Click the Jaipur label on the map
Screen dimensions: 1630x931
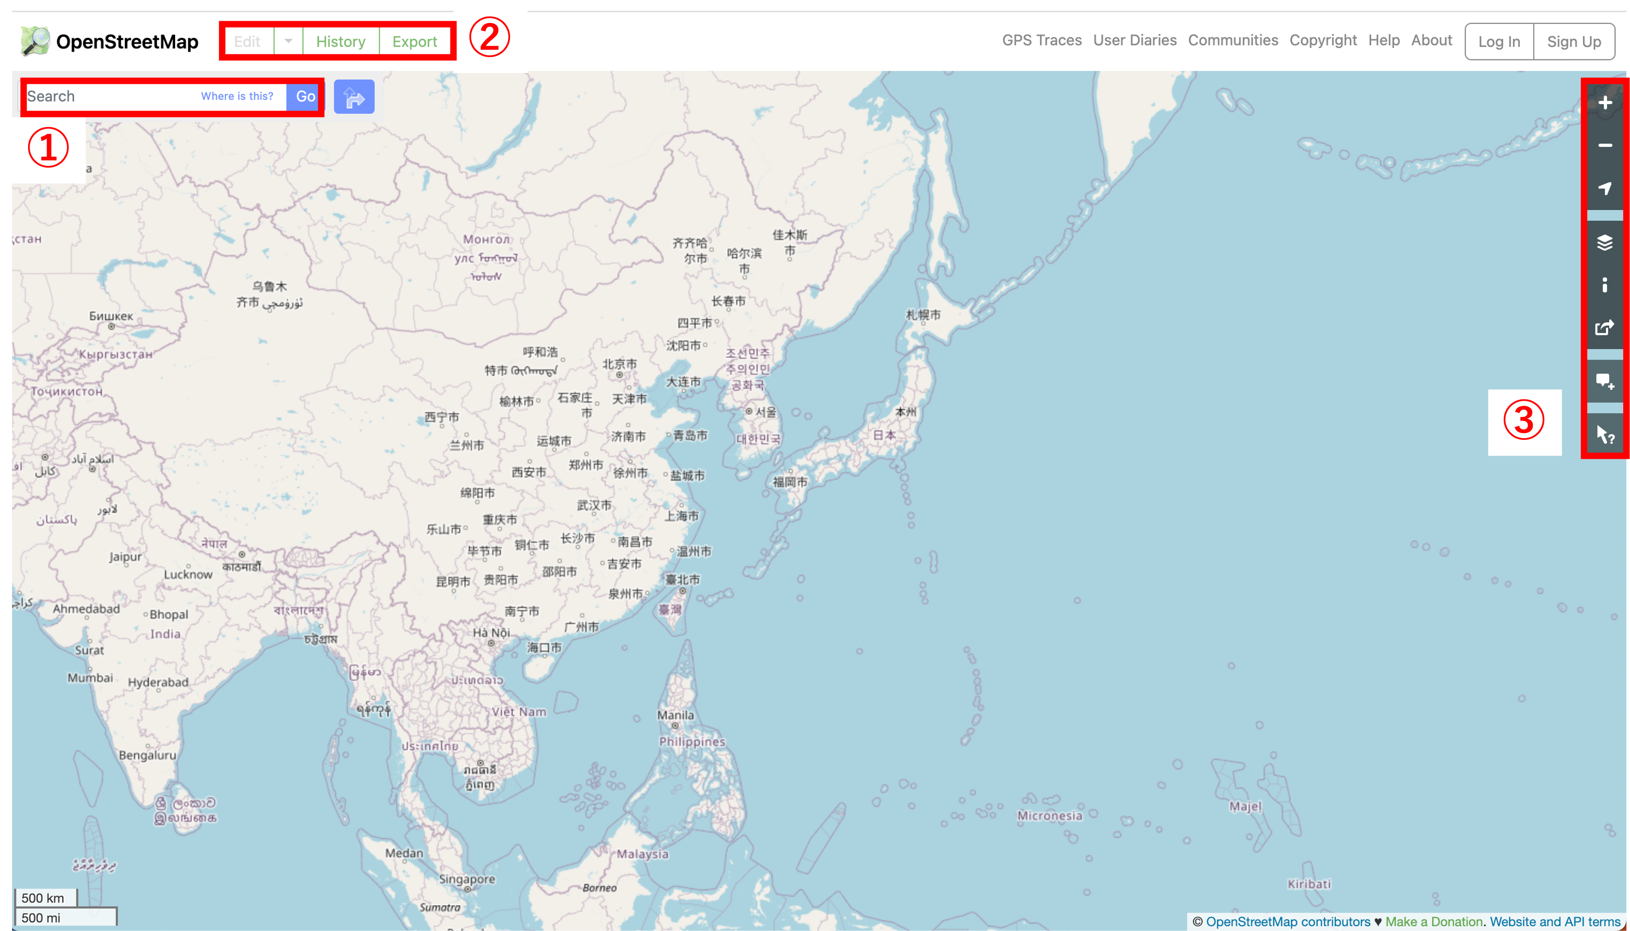(x=125, y=557)
